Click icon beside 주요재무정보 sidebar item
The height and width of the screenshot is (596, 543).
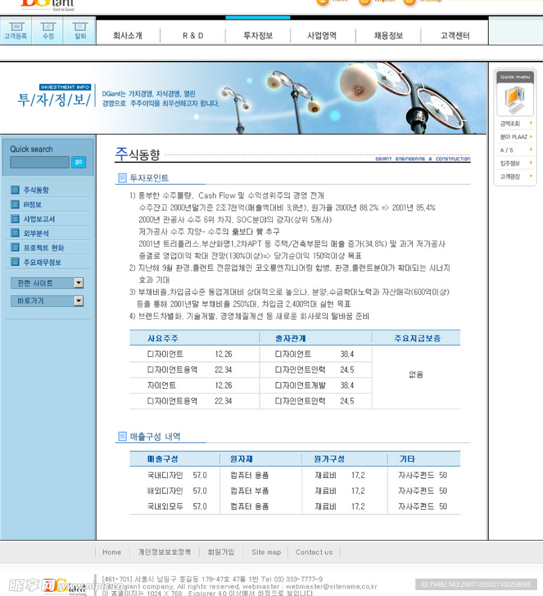(x=15, y=262)
